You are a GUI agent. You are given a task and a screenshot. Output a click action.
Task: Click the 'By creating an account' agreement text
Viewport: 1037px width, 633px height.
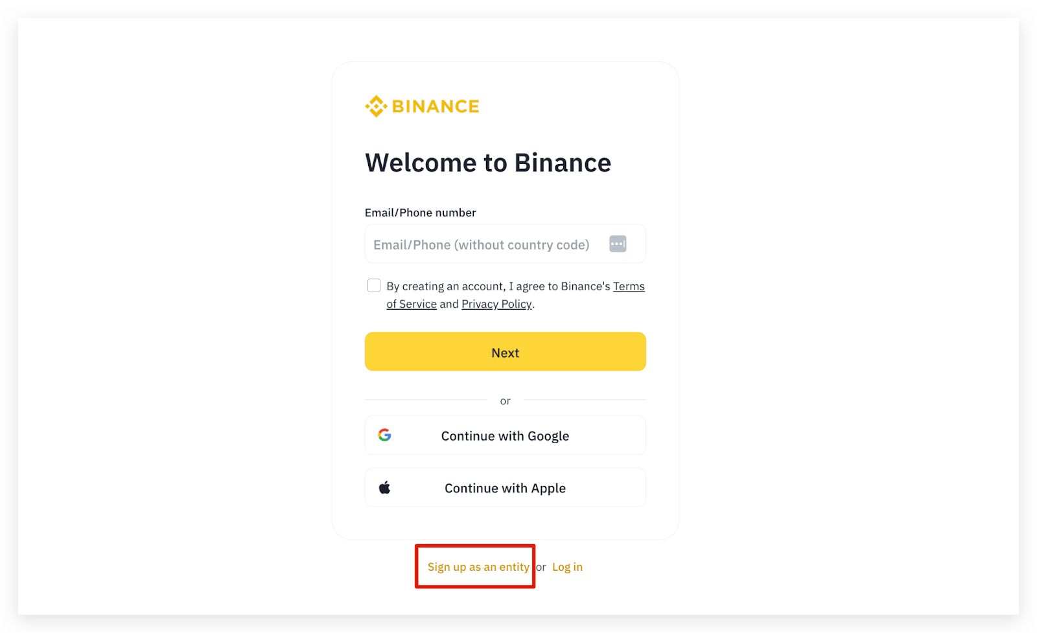(x=499, y=286)
